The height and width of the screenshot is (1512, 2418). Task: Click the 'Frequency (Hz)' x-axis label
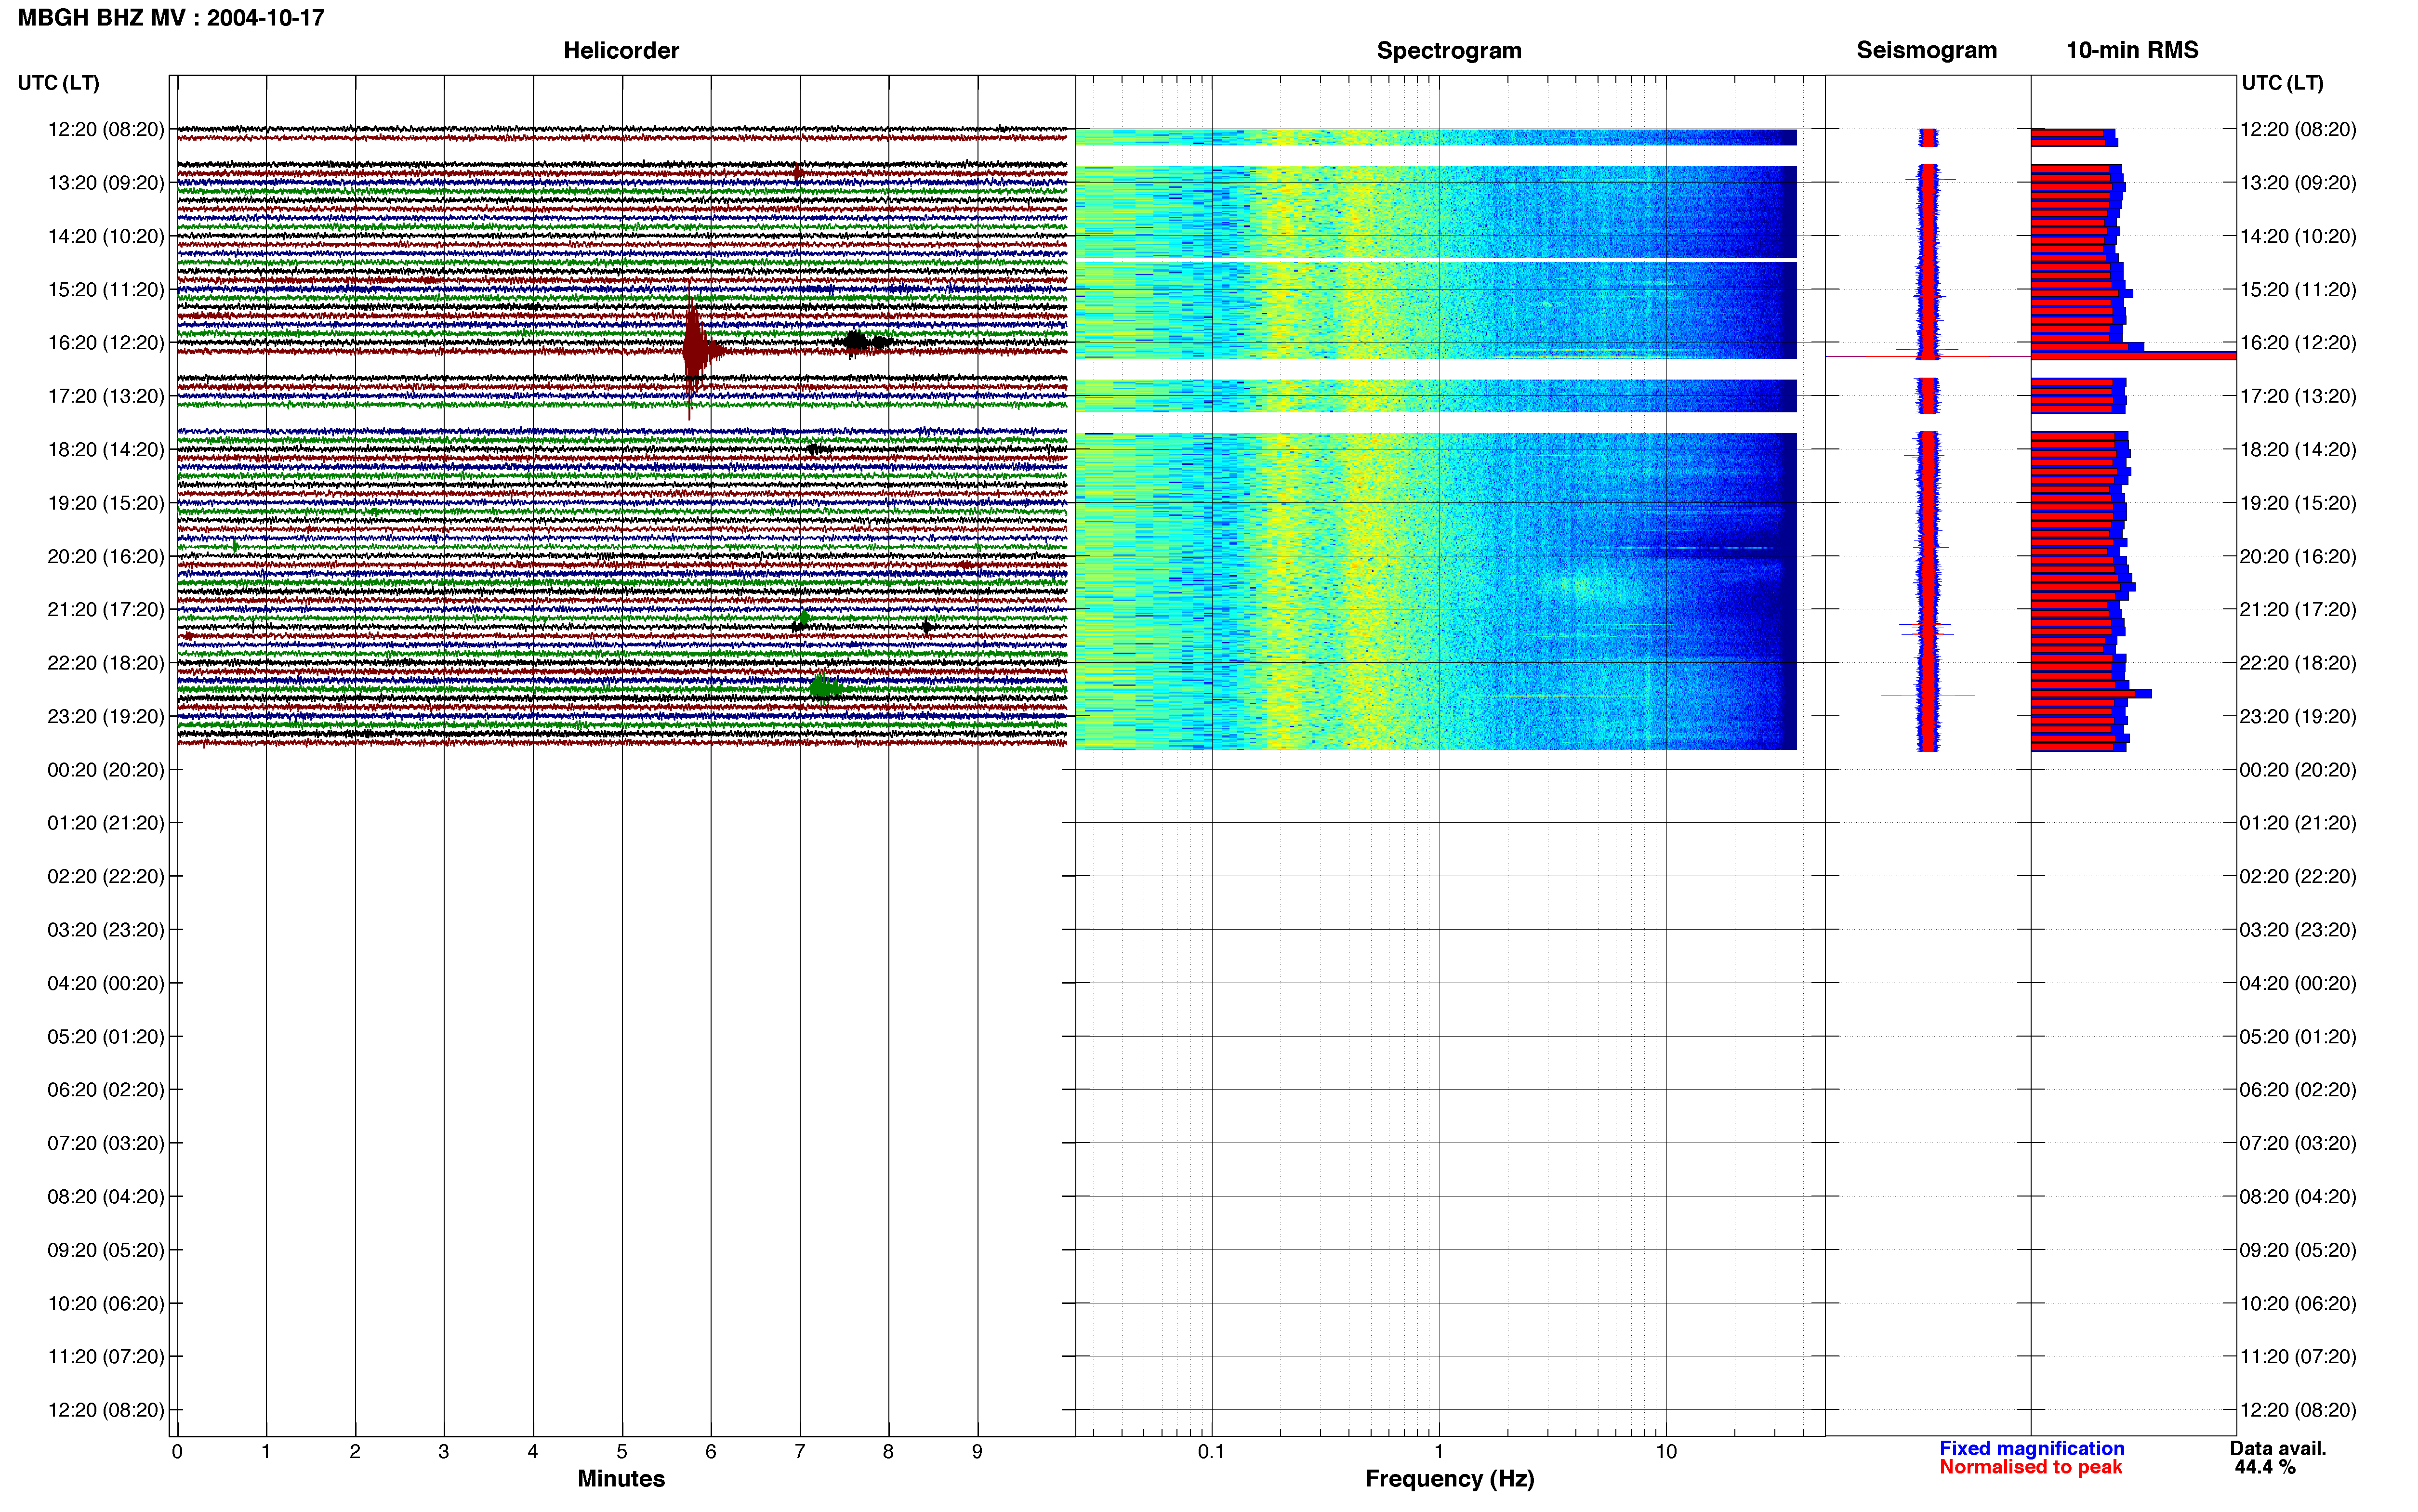point(1449,1479)
